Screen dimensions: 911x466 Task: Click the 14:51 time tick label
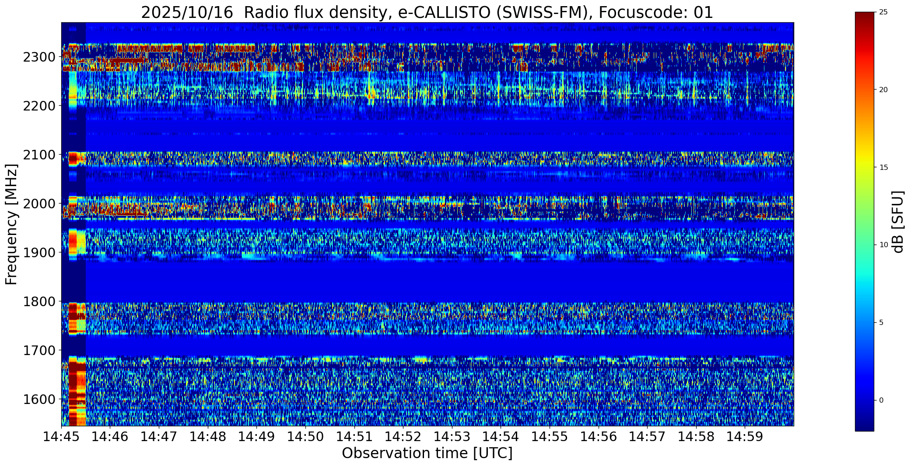pos(354,436)
